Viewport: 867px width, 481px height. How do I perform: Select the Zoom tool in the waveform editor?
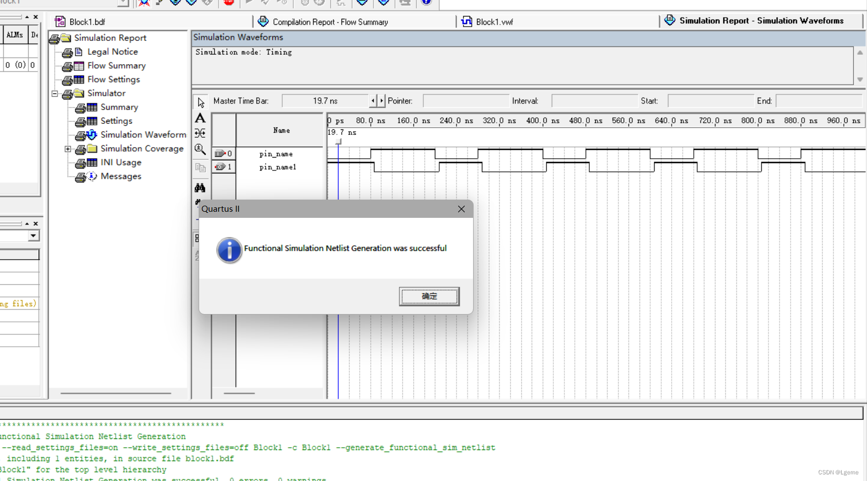click(200, 149)
